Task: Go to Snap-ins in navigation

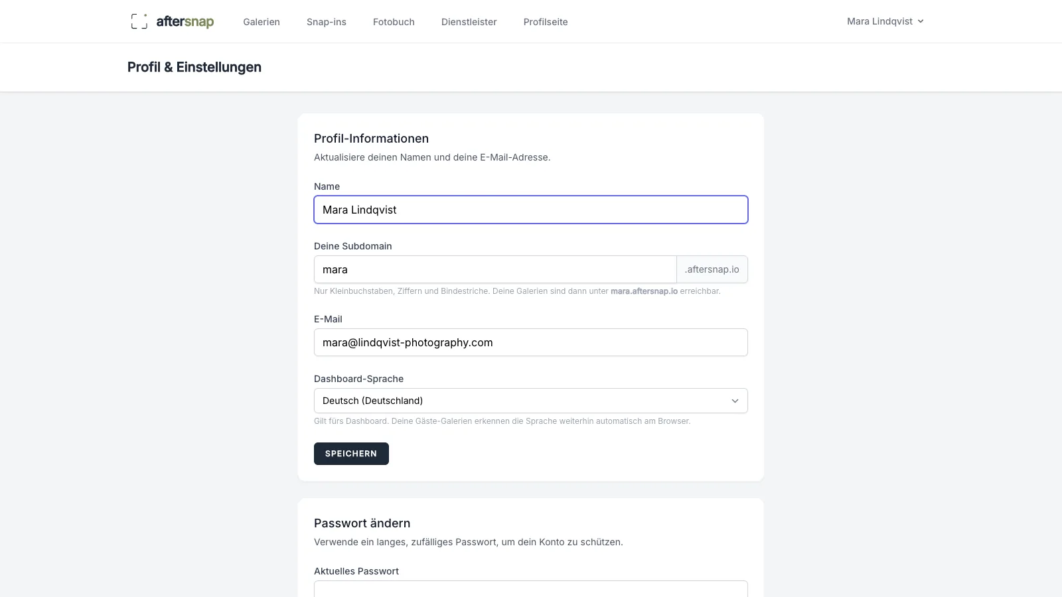Action: point(327,22)
